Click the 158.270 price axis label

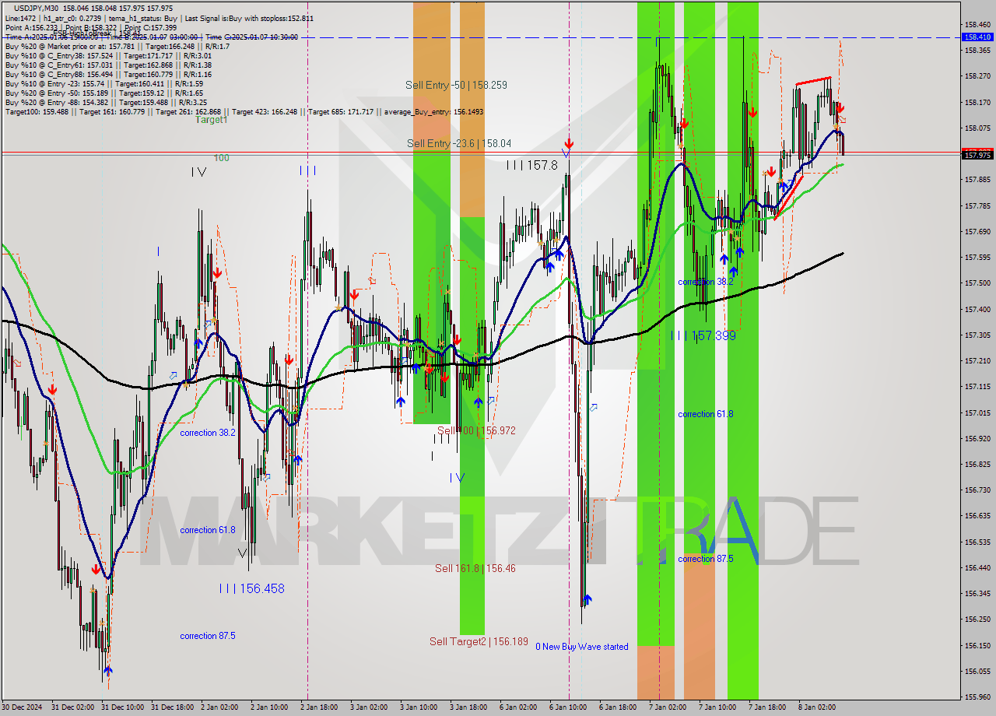(977, 76)
